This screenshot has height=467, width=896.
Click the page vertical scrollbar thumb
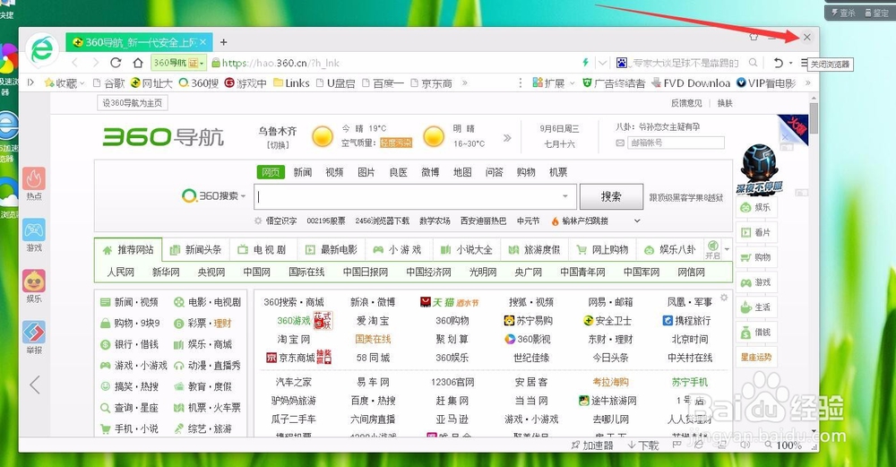coord(814,117)
